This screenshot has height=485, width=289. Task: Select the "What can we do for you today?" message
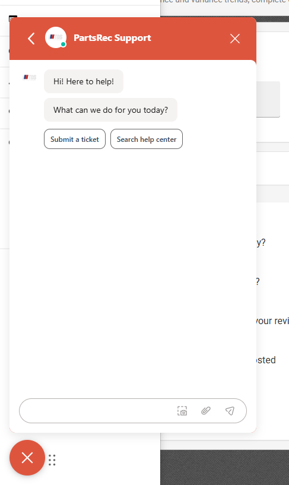click(x=110, y=110)
